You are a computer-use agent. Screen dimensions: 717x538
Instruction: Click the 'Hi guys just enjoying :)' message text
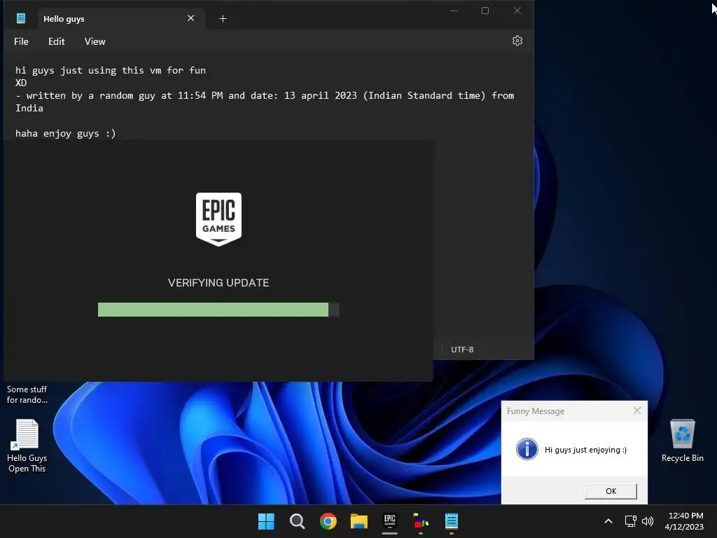(x=585, y=450)
